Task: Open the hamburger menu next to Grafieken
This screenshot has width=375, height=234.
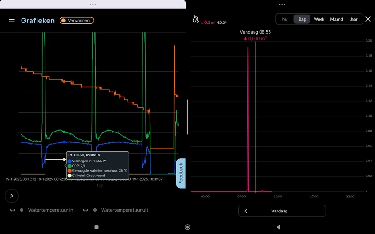Action: 12,21
